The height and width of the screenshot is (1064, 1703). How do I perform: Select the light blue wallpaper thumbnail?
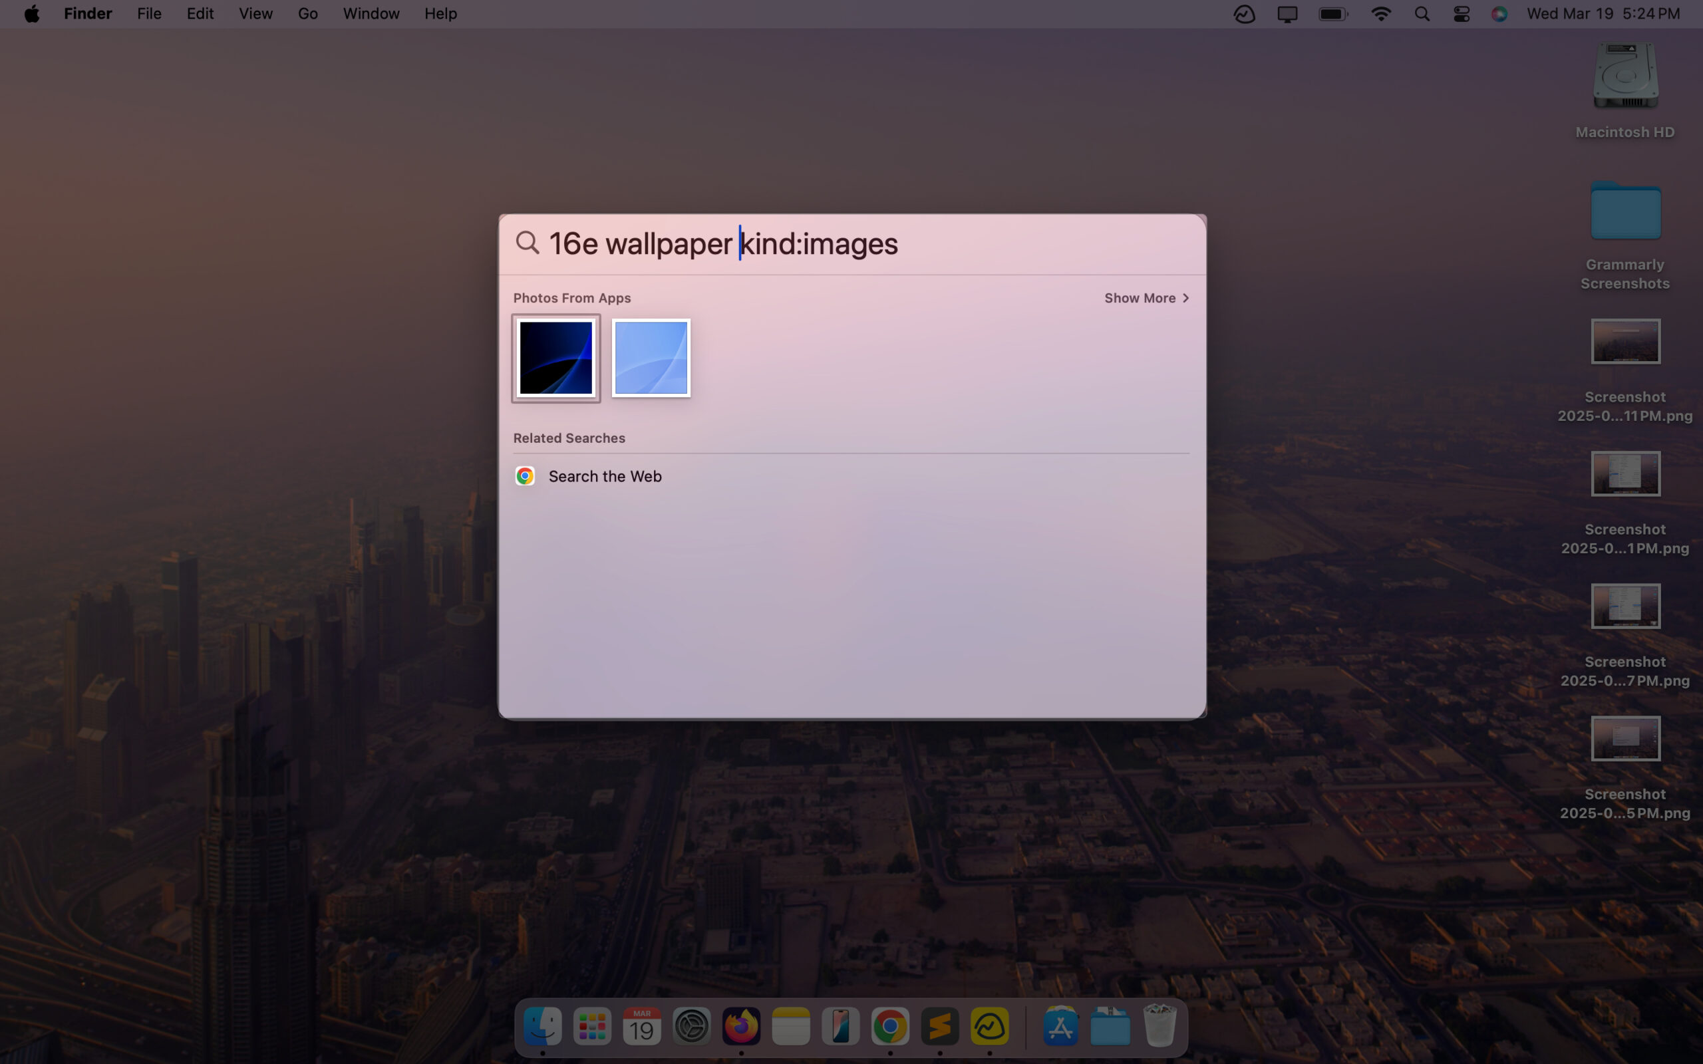(x=651, y=358)
